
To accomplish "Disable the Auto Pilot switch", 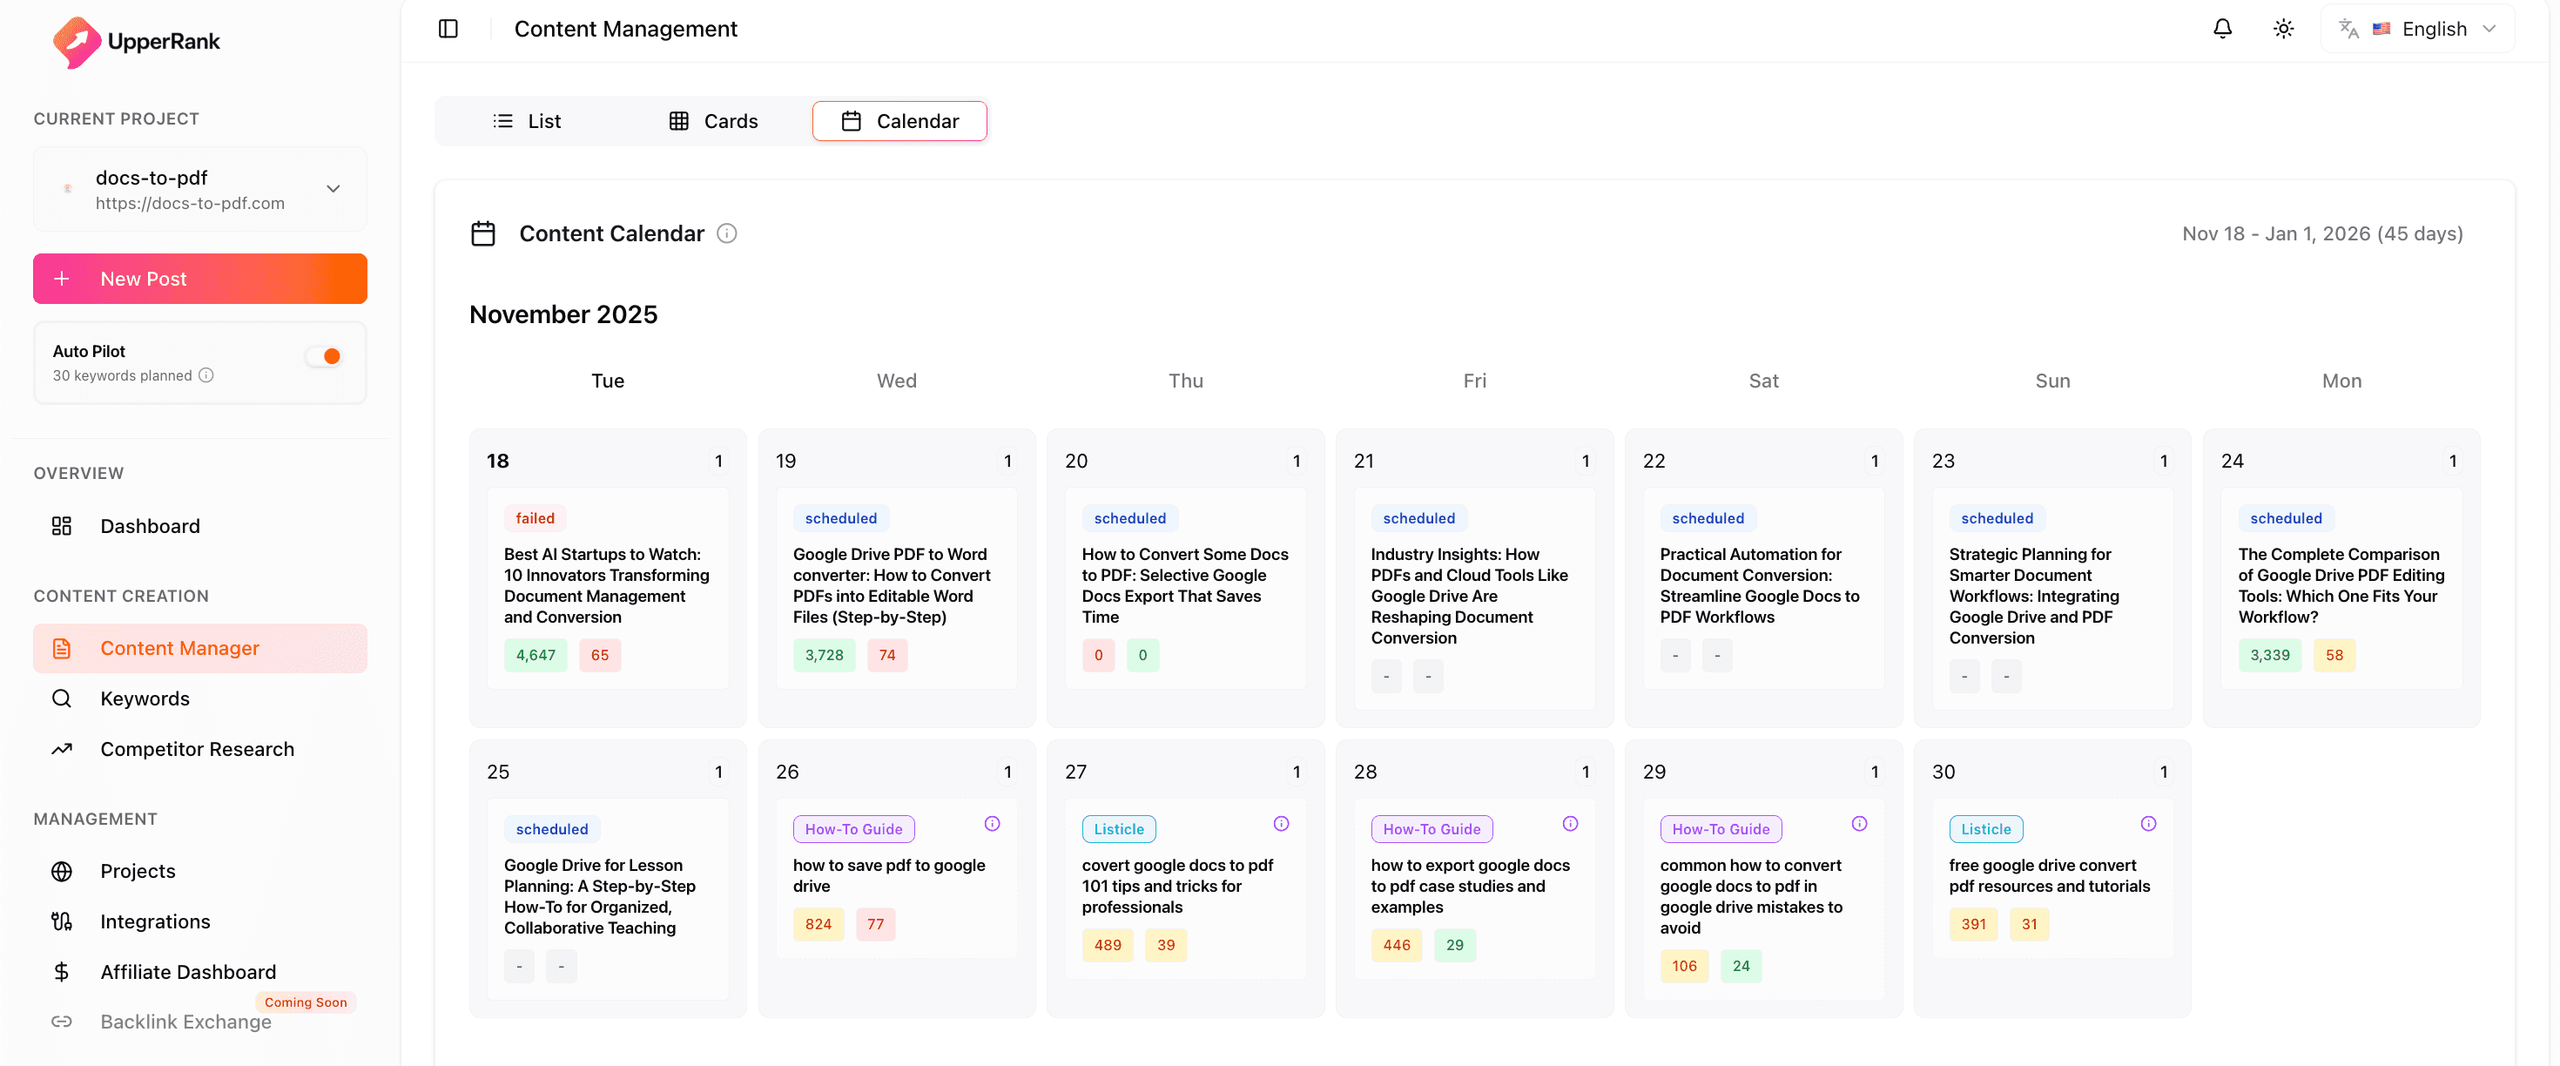I will click(x=324, y=356).
